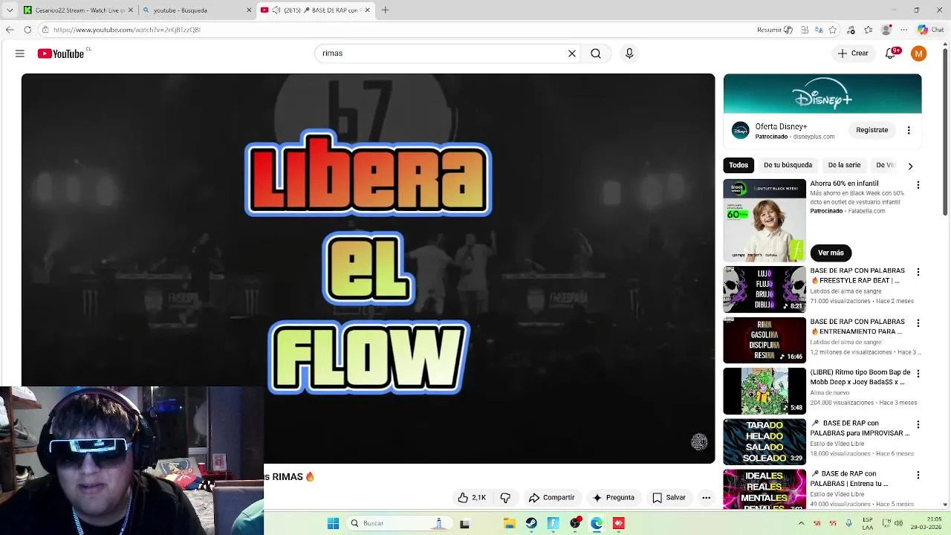Screen dimensions: 951x535
Task: Open the YouTube hamburger guide menu
Action: 20,53
